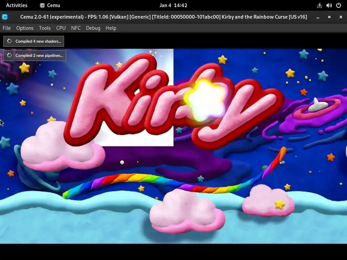347x260 pixels.
Task: Minimize the Cemu window
Action: point(318,17)
